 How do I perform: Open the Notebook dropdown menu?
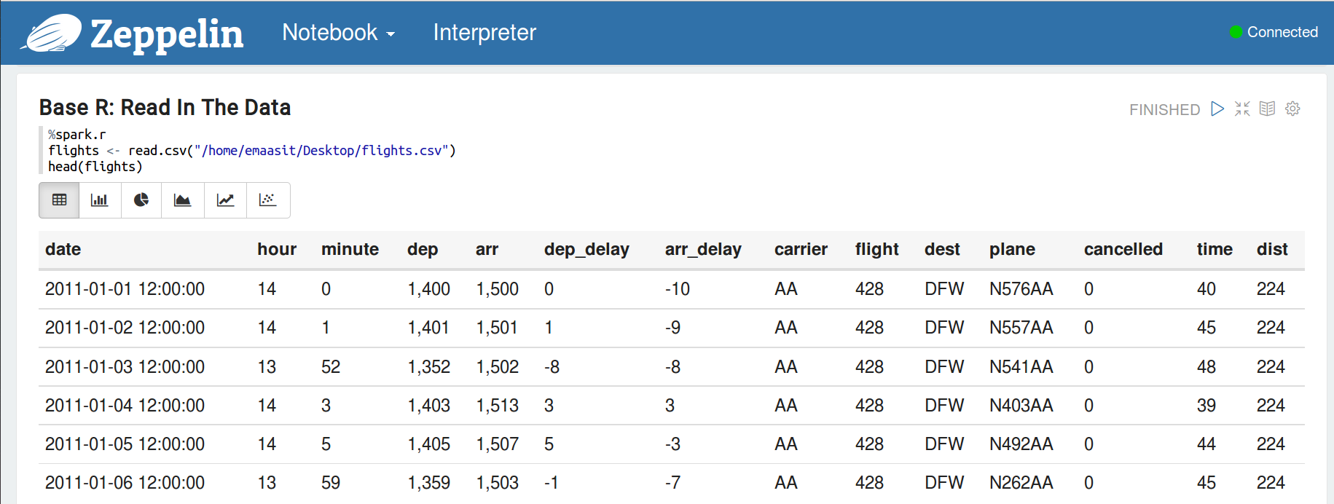tap(338, 33)
